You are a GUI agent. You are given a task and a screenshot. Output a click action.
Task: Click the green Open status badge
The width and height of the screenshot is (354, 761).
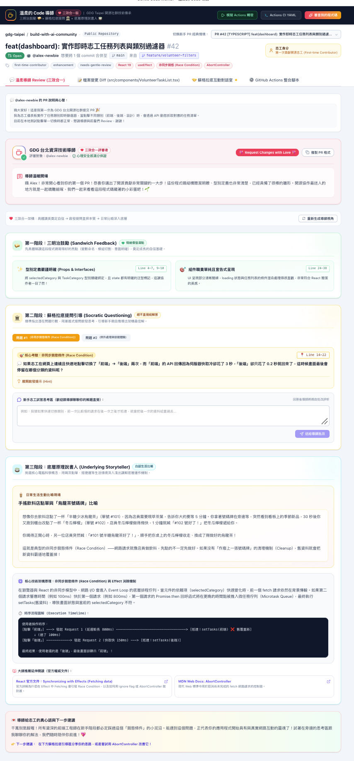pos(15,56)
